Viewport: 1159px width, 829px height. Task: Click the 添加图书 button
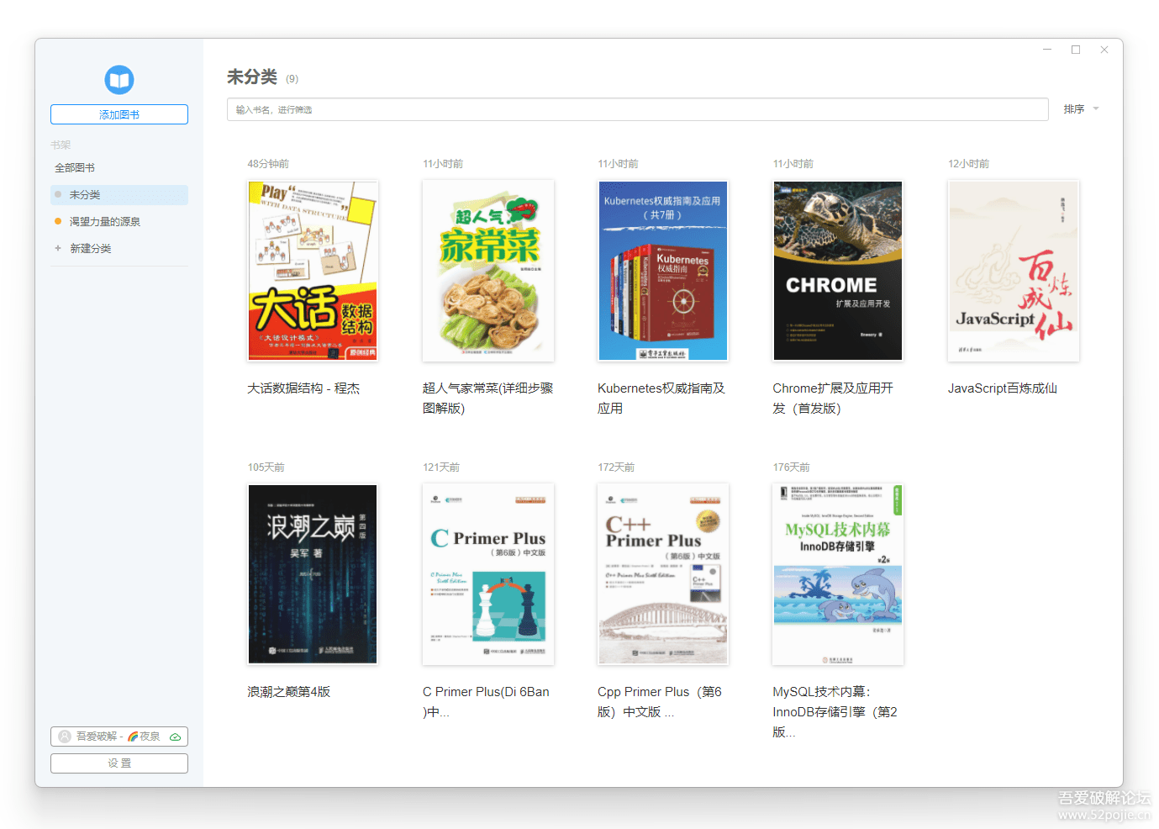[x=119, y=114]
